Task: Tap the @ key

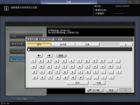Action: point(110,67)
